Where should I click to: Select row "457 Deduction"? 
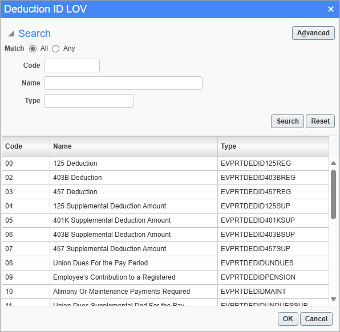tap(165, 192)
